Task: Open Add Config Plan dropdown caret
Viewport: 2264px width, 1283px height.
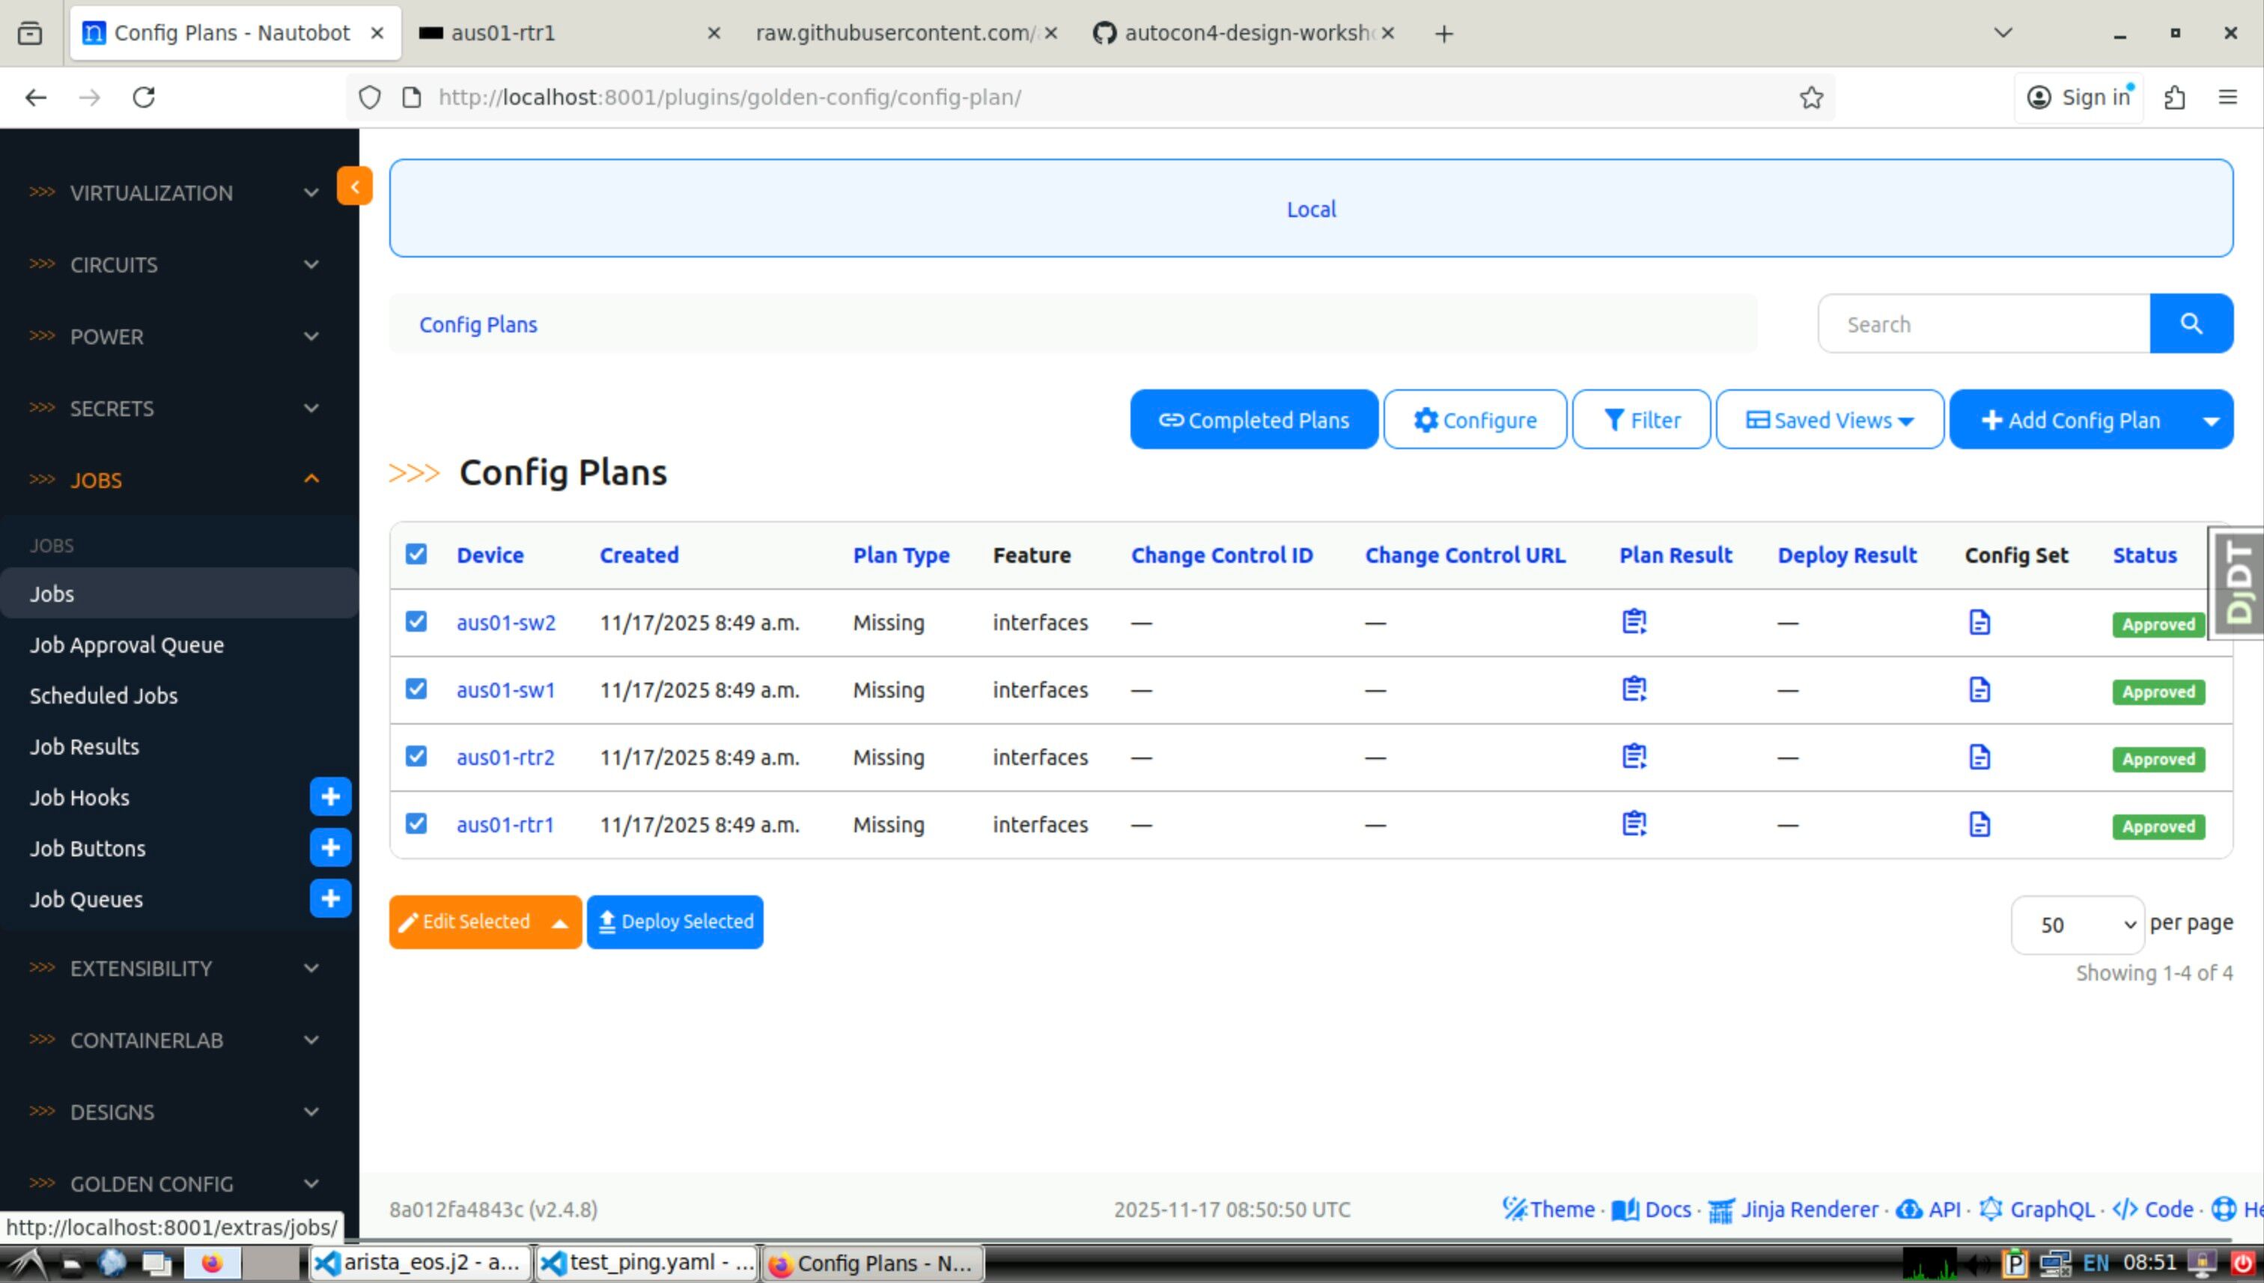Action: tap(2210, 421)
